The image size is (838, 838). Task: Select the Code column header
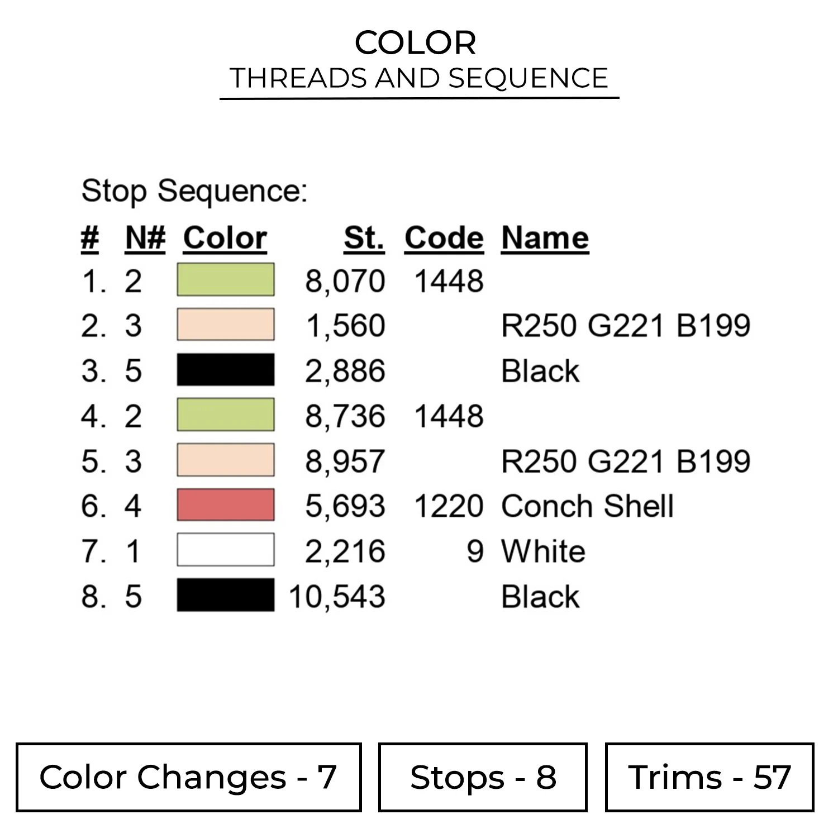click(444, 238)
